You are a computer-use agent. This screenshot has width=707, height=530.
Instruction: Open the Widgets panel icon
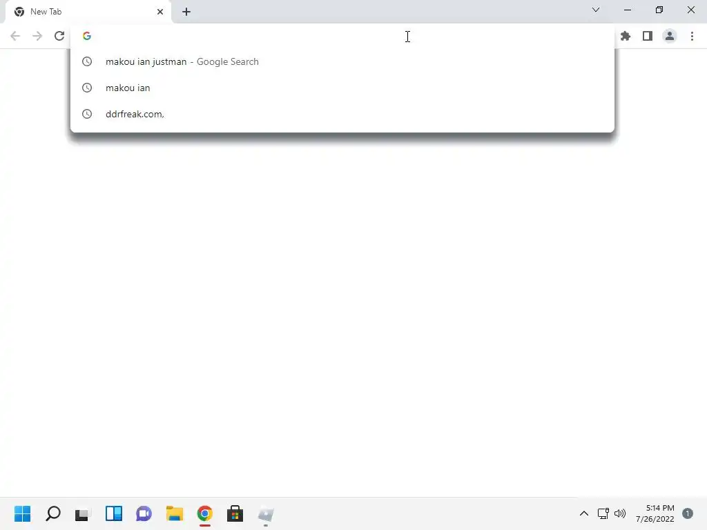(x=114, y=513)
